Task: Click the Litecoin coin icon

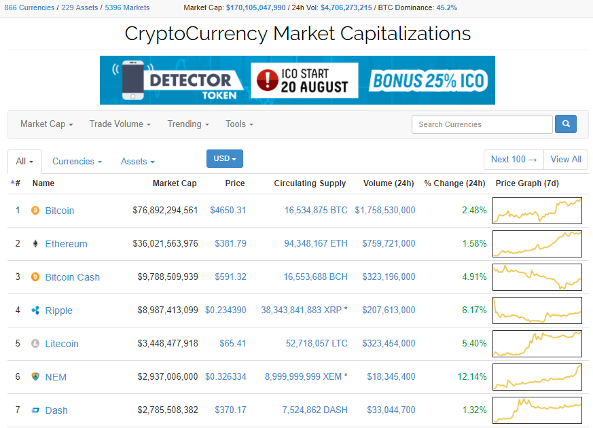Action: point(35,344)
